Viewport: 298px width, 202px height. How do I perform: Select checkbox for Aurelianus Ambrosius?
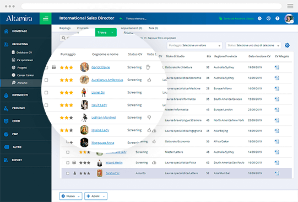pos(46,80)
